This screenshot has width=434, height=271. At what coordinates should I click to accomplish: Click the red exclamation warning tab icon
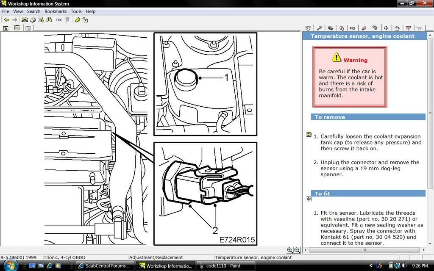tap(408, 28)
